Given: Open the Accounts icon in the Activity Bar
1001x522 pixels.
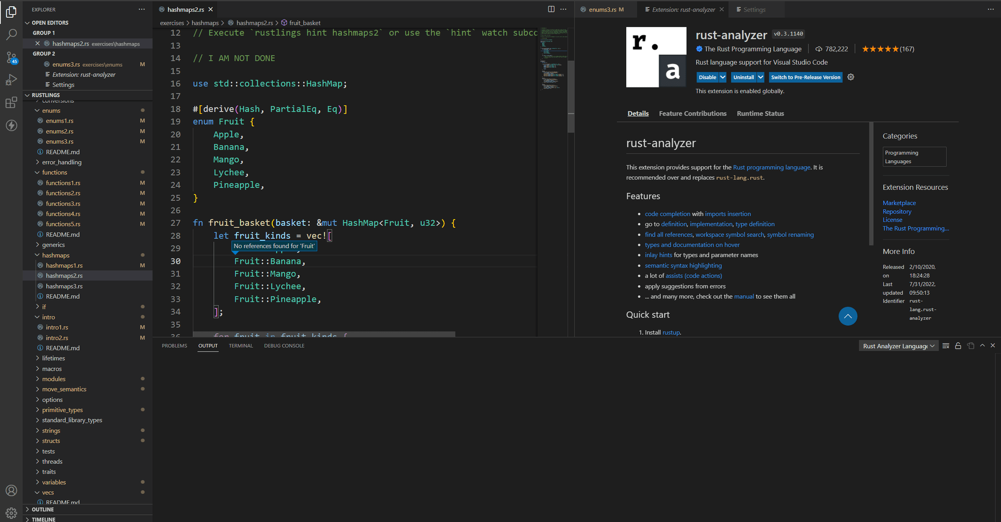Looking at the screenshot, I should (11, 490).
